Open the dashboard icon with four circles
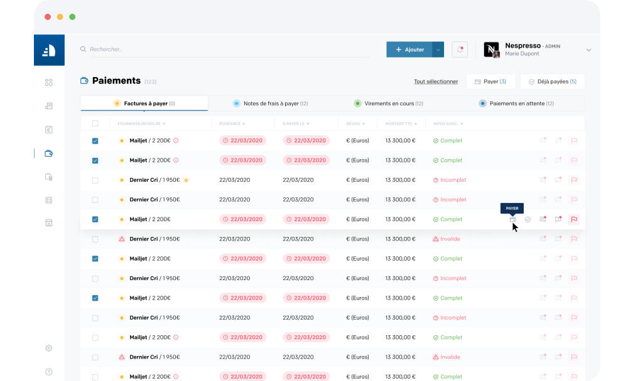Screen dimensions: 633x381 (49, 83)
